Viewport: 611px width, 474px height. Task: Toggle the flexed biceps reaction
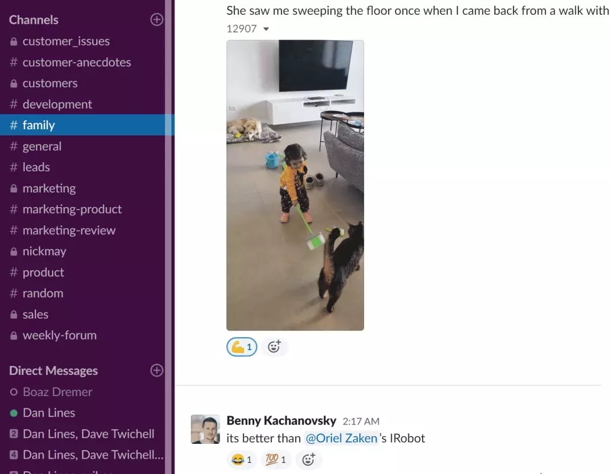(x=242, y=346)
